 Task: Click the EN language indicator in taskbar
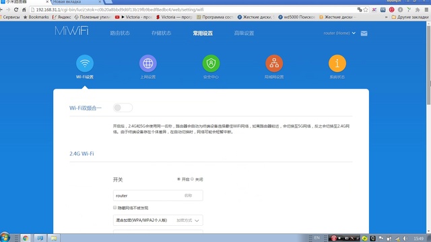pyautogui.click(x=317, y=238)
